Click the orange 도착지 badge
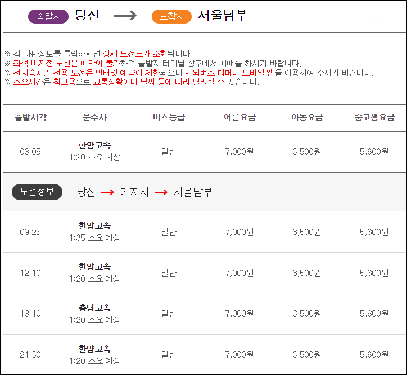The width and height of the screenshot is (407, 375). click(171, 16)
